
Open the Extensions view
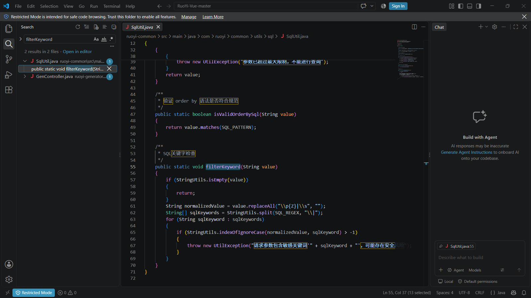click(9, 90)
